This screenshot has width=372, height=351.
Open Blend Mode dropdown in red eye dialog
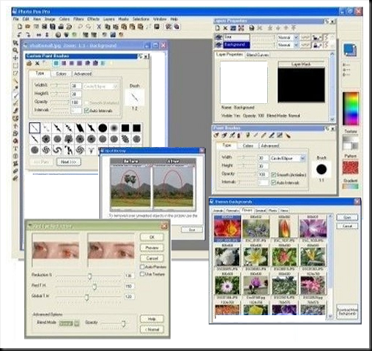77,323
